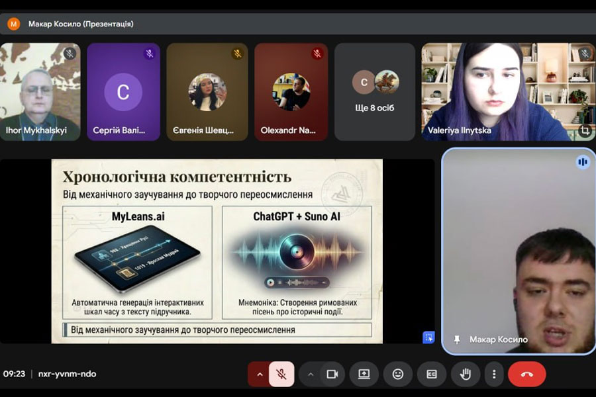
Task: Open the emoji reactions button
Action: [397, 375]
